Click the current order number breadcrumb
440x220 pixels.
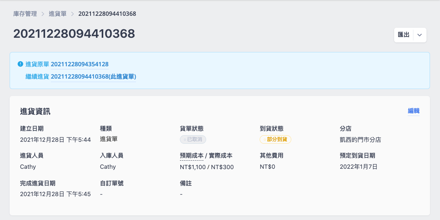coord(107,14)
